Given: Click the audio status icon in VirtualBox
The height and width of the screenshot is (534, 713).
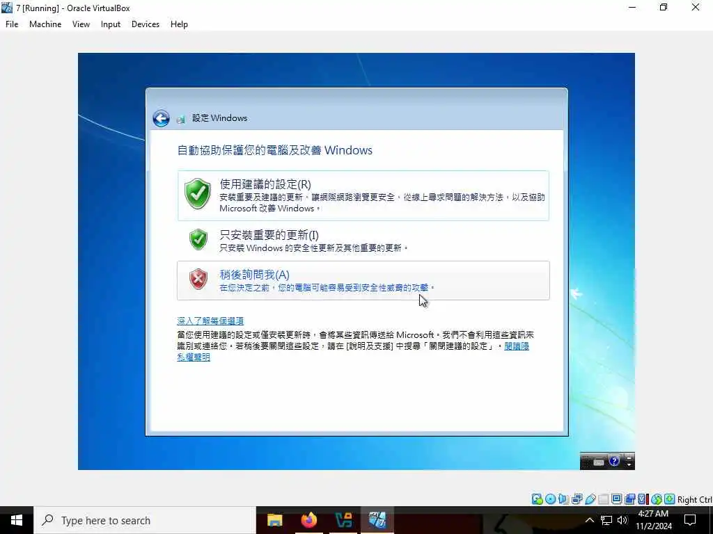Looking at the screenshot, I should (563, 499).
